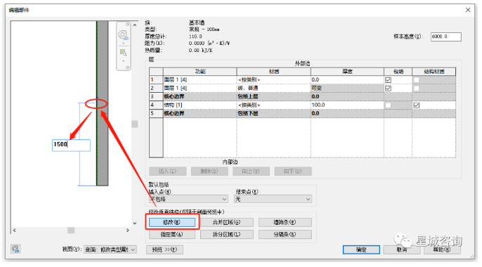
Task: Uncheck 结构材质 for the 结构 [1] row
Action: [x=416, y=105]
